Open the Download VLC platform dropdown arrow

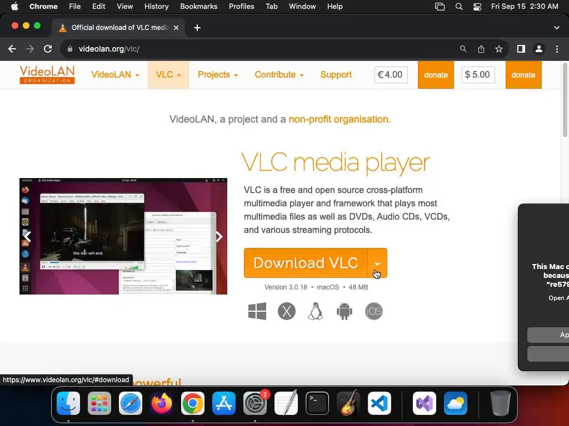377,263
